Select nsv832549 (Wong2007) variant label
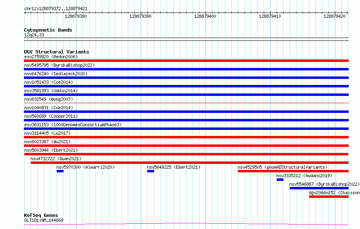360x229 pixels. pyautogui.click(x=49, y=99)
